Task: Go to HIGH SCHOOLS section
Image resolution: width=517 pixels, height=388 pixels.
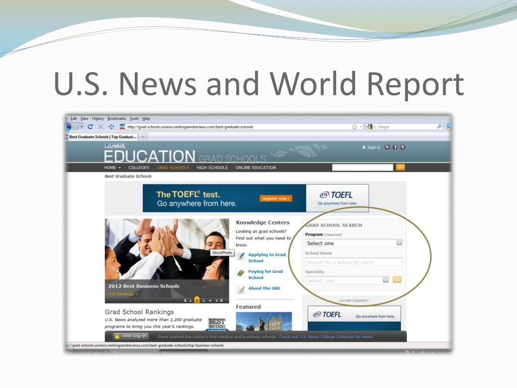Action: point(212,168)
